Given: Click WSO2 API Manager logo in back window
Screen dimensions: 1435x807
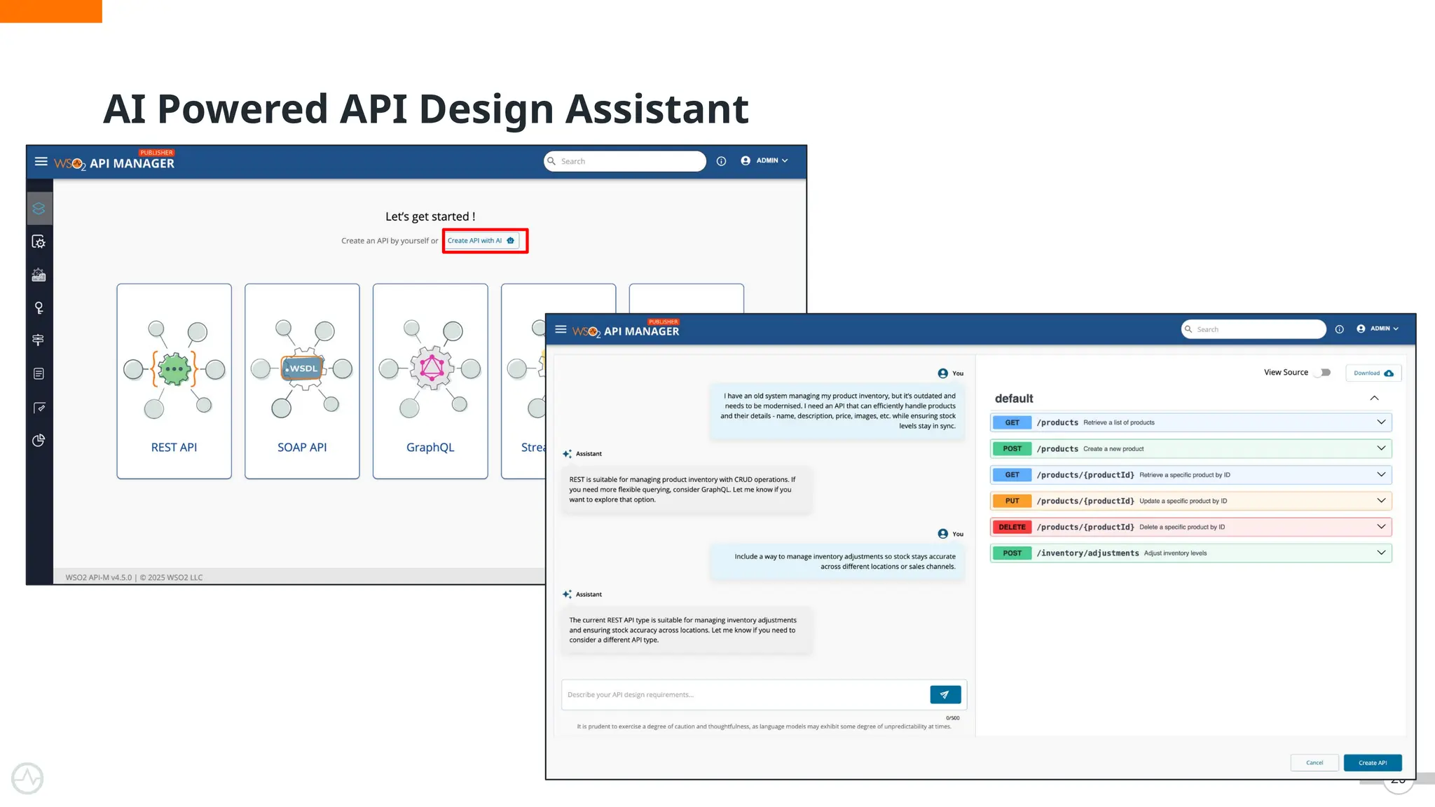Looking at the screenshot, I should [x=114, y=162].
